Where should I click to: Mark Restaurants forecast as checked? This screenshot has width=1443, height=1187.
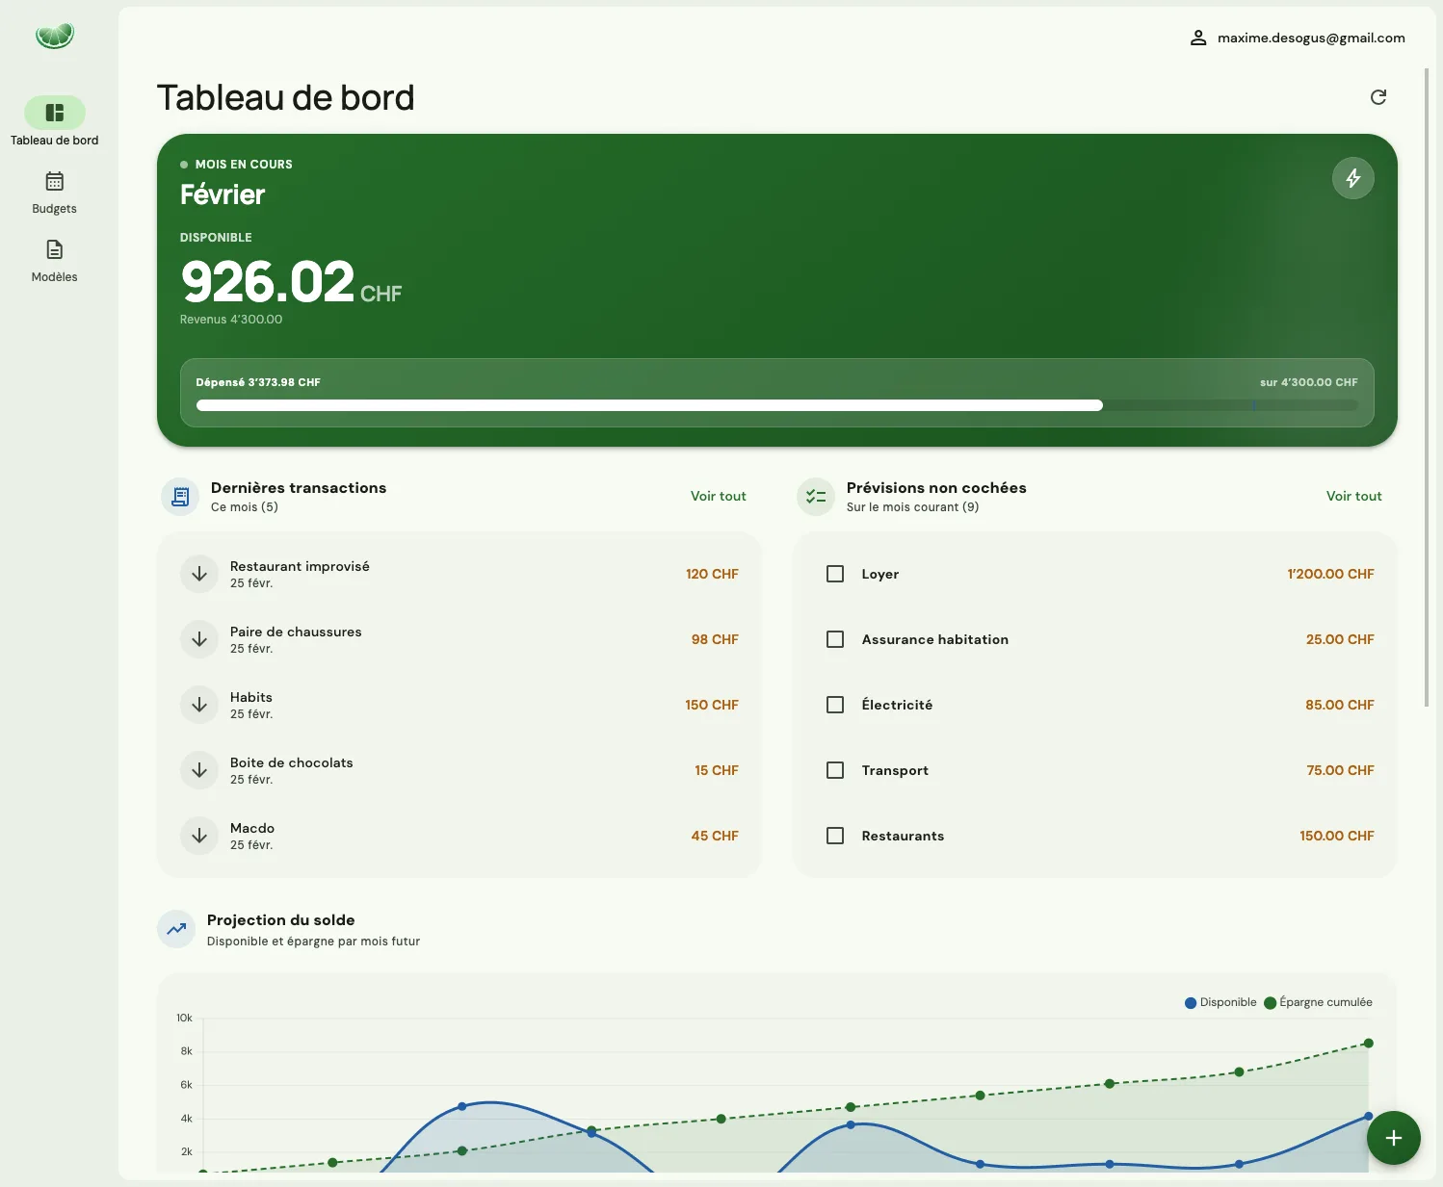tap(835, 836)
